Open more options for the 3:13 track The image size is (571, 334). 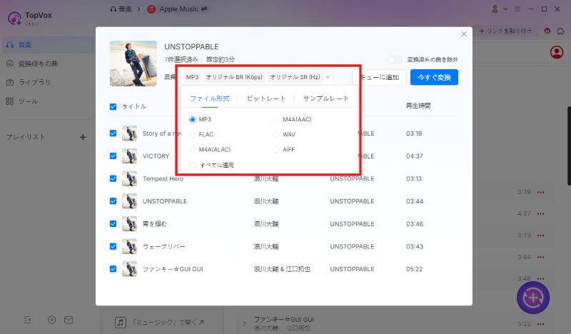point(541,236)
